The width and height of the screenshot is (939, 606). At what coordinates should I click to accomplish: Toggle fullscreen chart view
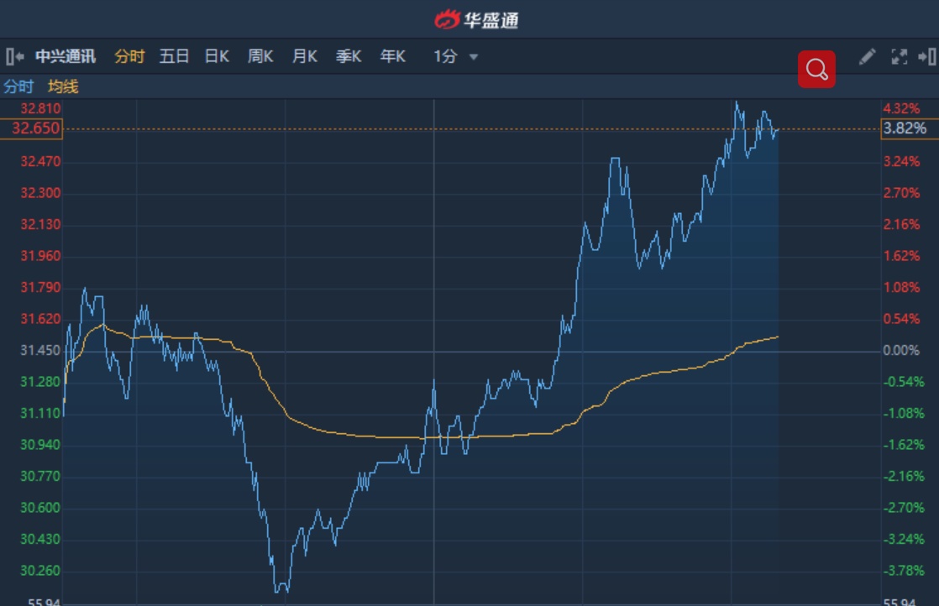click(x=899, y=57)
